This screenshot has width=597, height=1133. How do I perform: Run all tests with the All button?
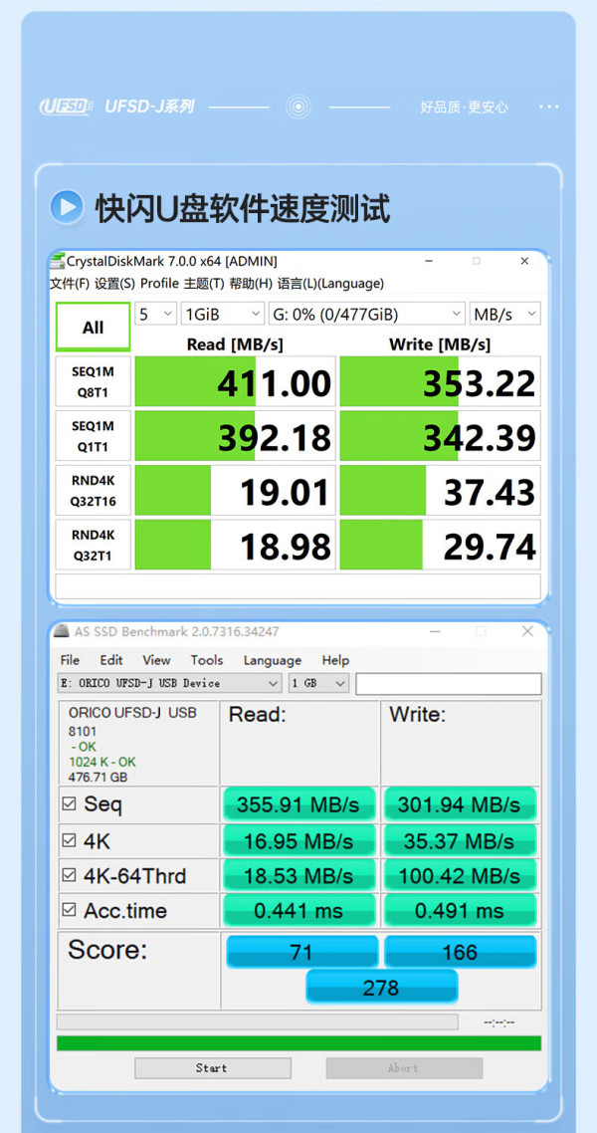pos(94,328)
